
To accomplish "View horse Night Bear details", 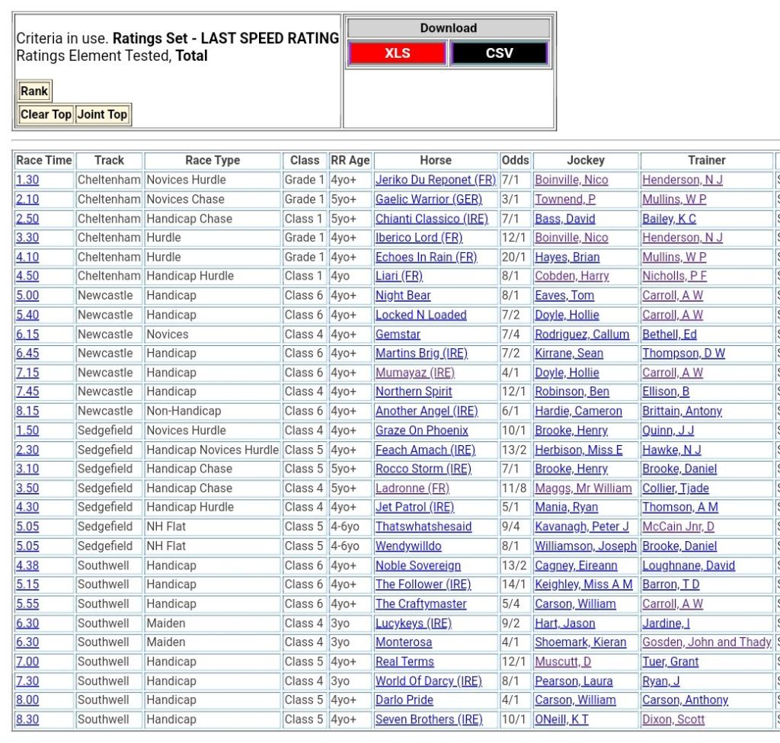I will tap(403, 296).
